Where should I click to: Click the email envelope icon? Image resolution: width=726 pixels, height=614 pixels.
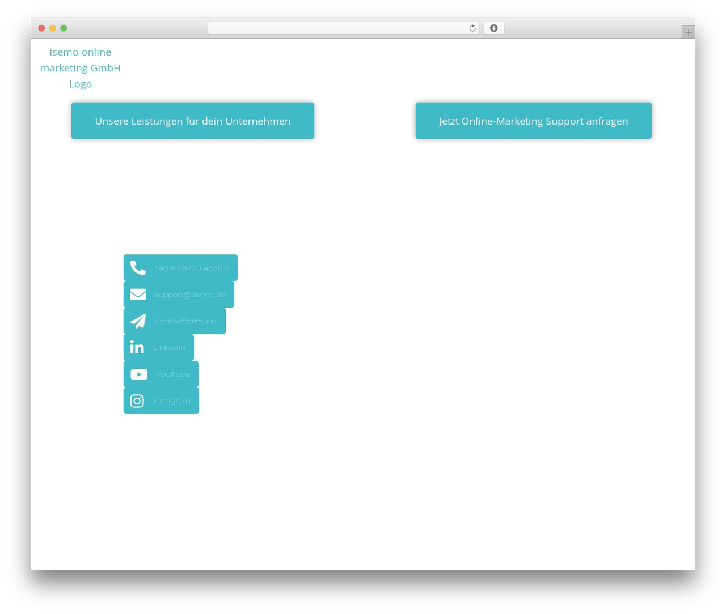(138, 294)
